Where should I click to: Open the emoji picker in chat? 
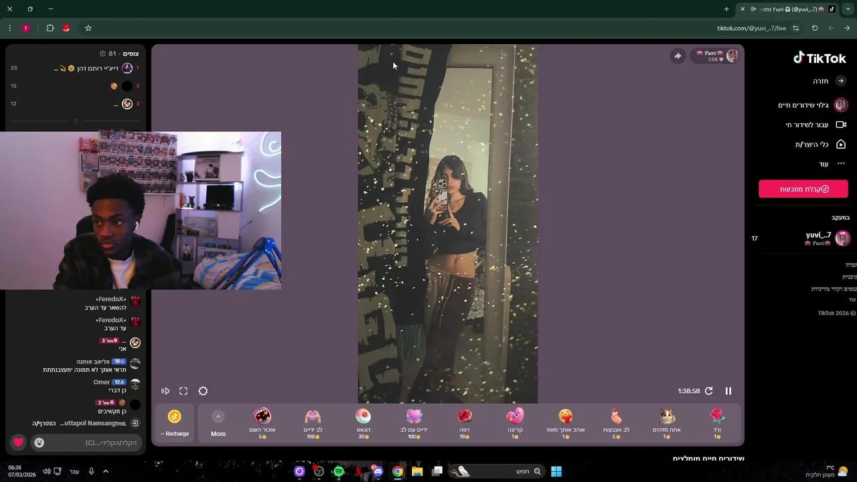pos(39,443)
